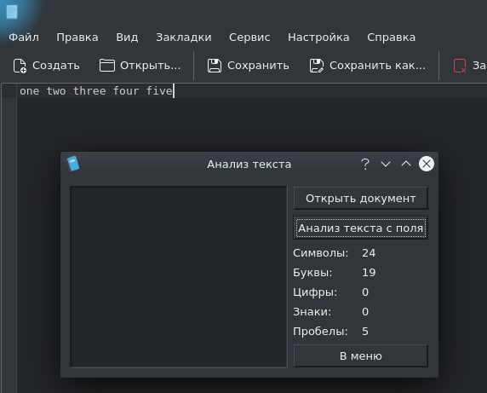The image size is (487, 393).
Task: Click the Сохранить floppy disk icon
Action: [215, 66]
